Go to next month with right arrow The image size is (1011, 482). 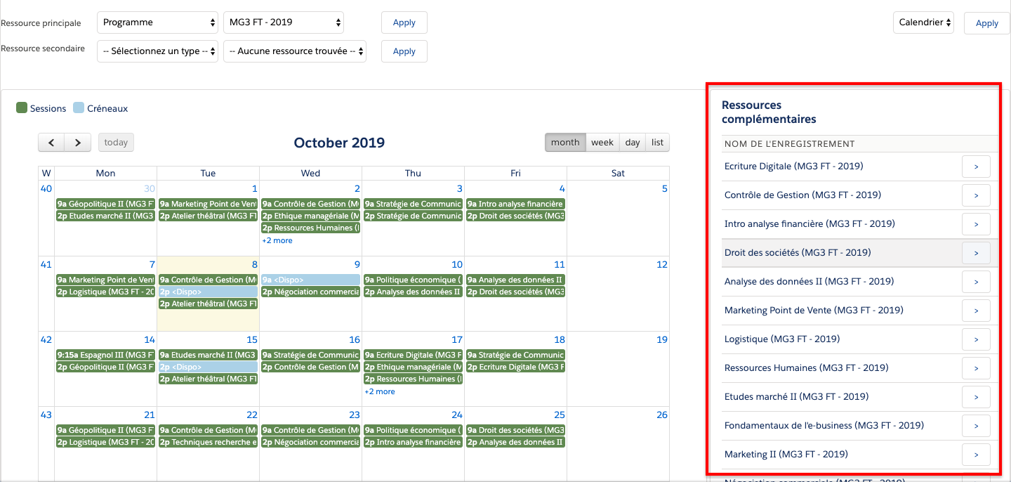[x=78, y=143]
